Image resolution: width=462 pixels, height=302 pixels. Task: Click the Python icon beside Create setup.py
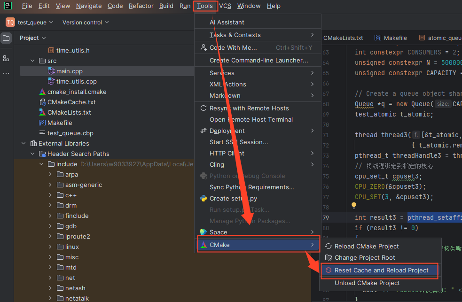tap(204, 198)
